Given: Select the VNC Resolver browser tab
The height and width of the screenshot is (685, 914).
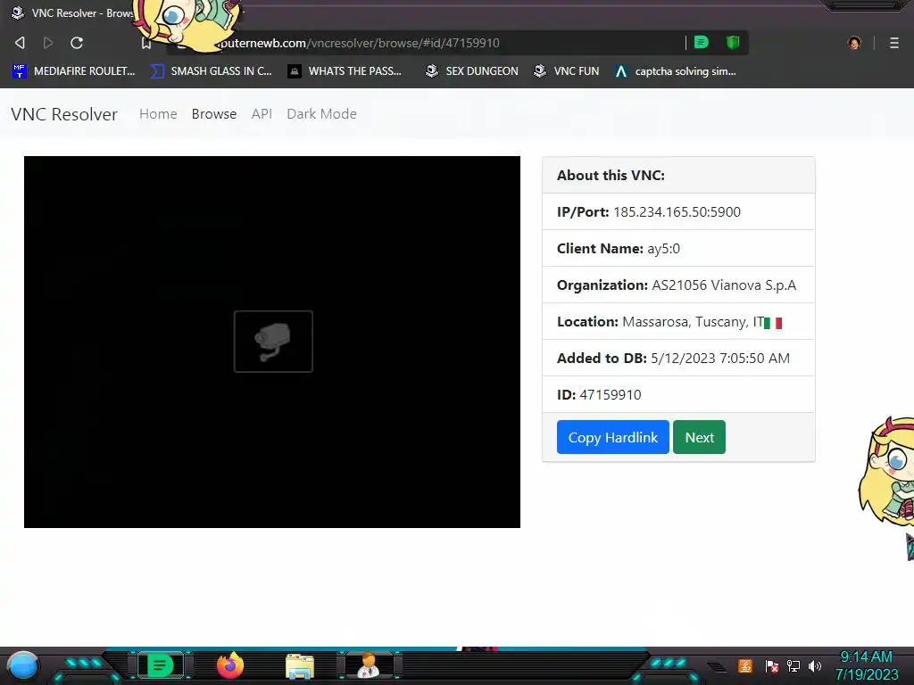Looking at the screenshot, I should click(73, 12).
